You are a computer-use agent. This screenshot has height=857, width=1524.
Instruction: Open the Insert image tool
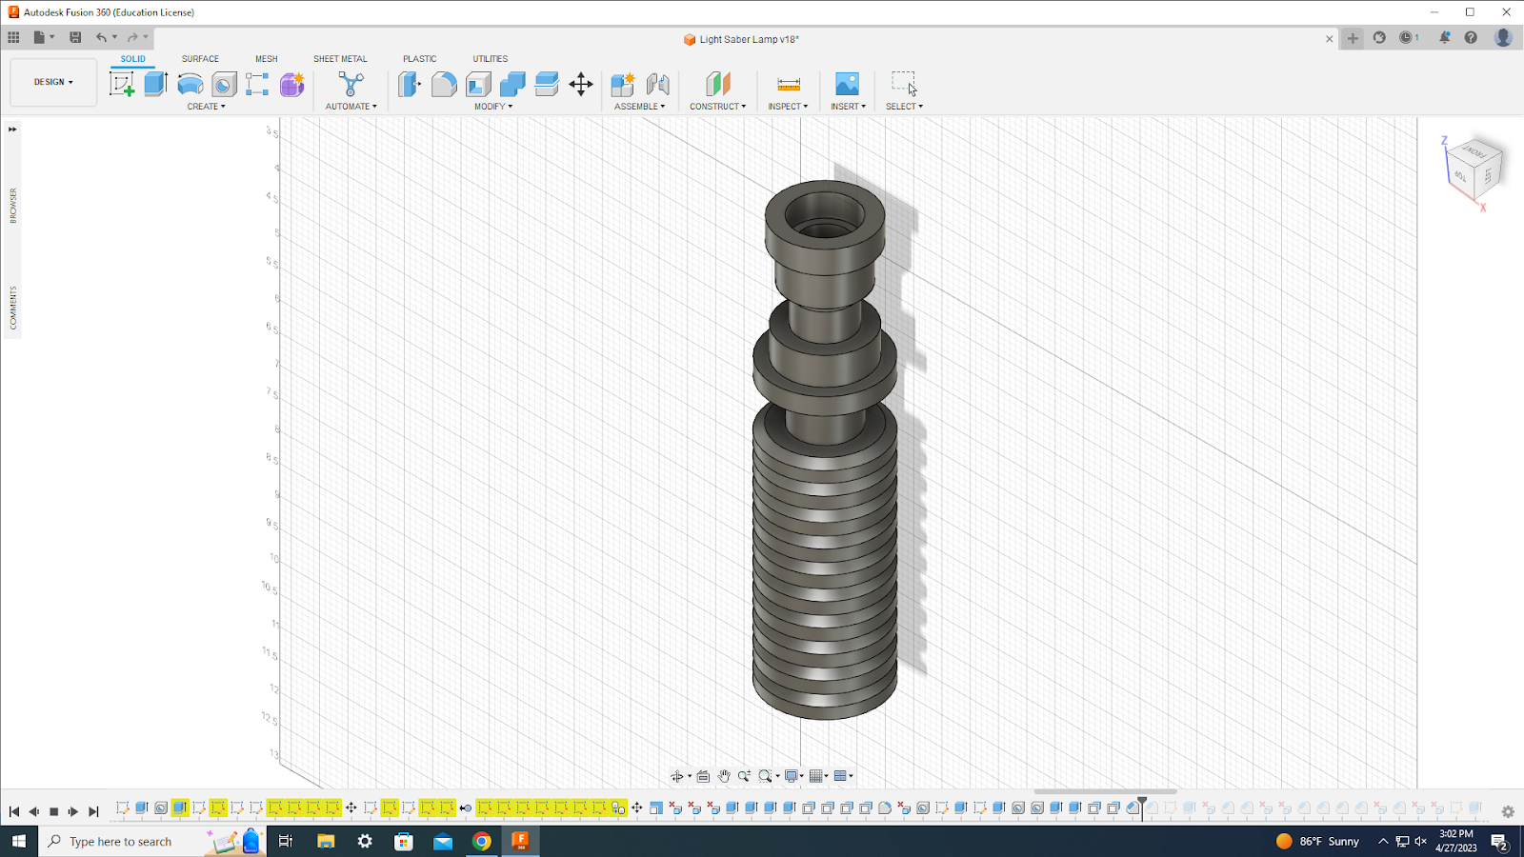click(847, 84)
